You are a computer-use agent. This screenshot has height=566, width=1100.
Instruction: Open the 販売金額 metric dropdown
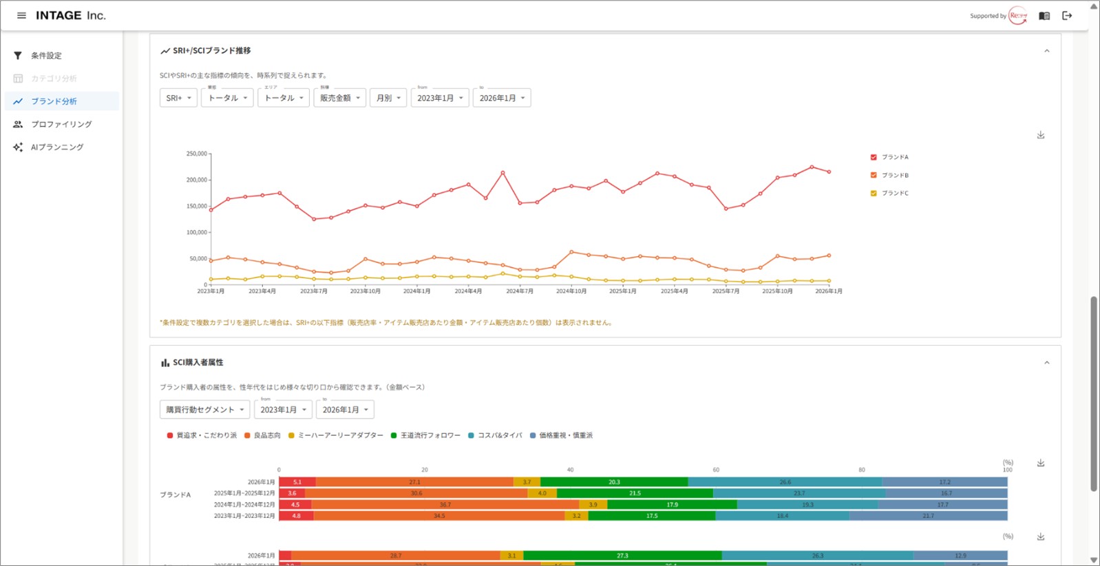(x=339, y=98)
